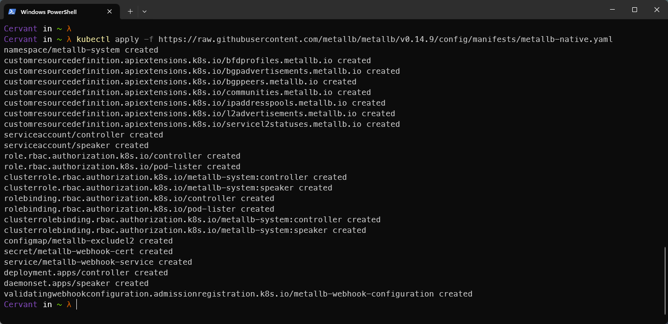Viewport: 668px width, 324px height.
Task: Click the PowerShell icon on the tab
Action: 12,11
